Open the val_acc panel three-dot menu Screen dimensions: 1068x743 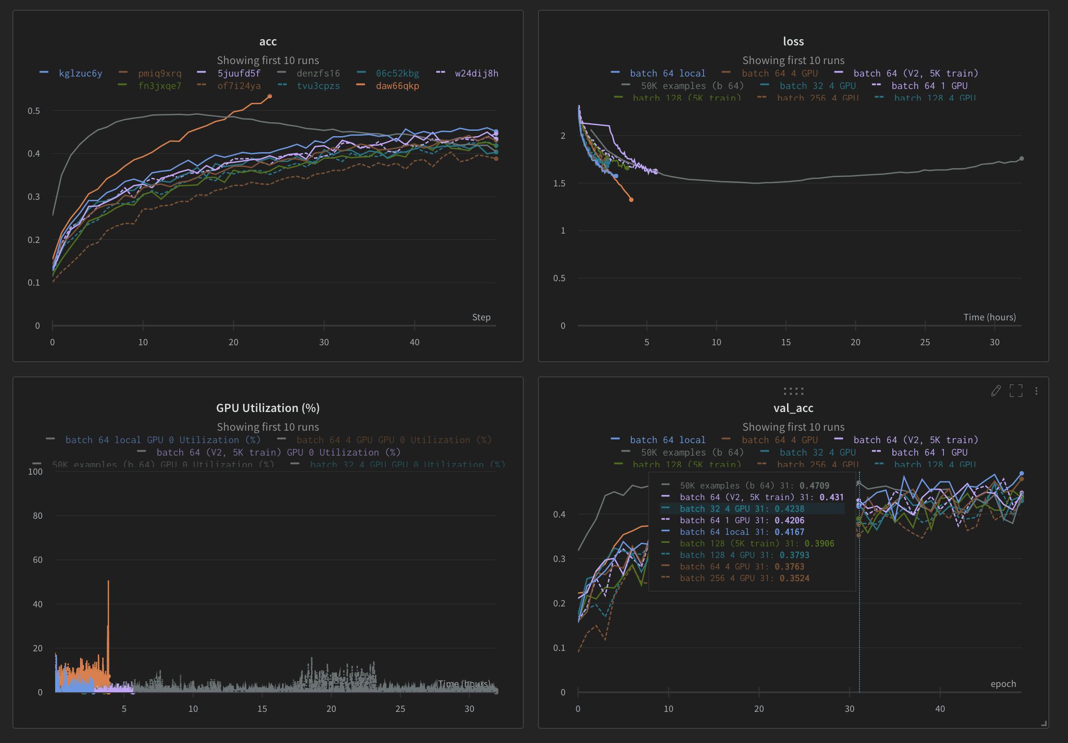pos(1036,391)
